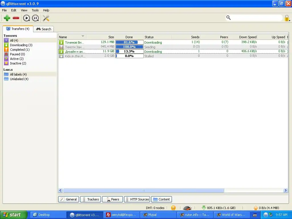The height and width of the screenshot is (219, 292).
Task: Select Unlabeled (4) folder
Action: 30,79
